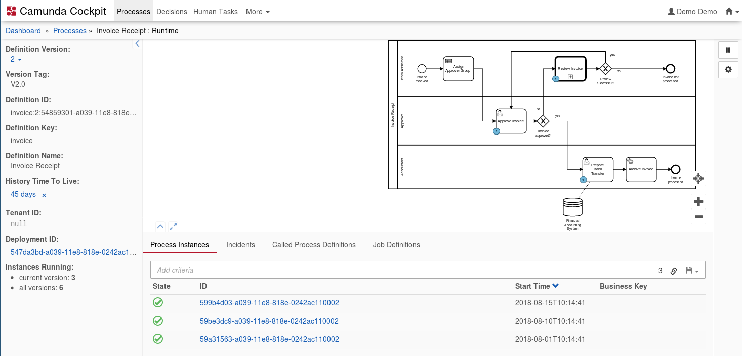Follow the Dashboard breadcrumb link
Viewport: 742px width, 356px height.
click(23, 31)
